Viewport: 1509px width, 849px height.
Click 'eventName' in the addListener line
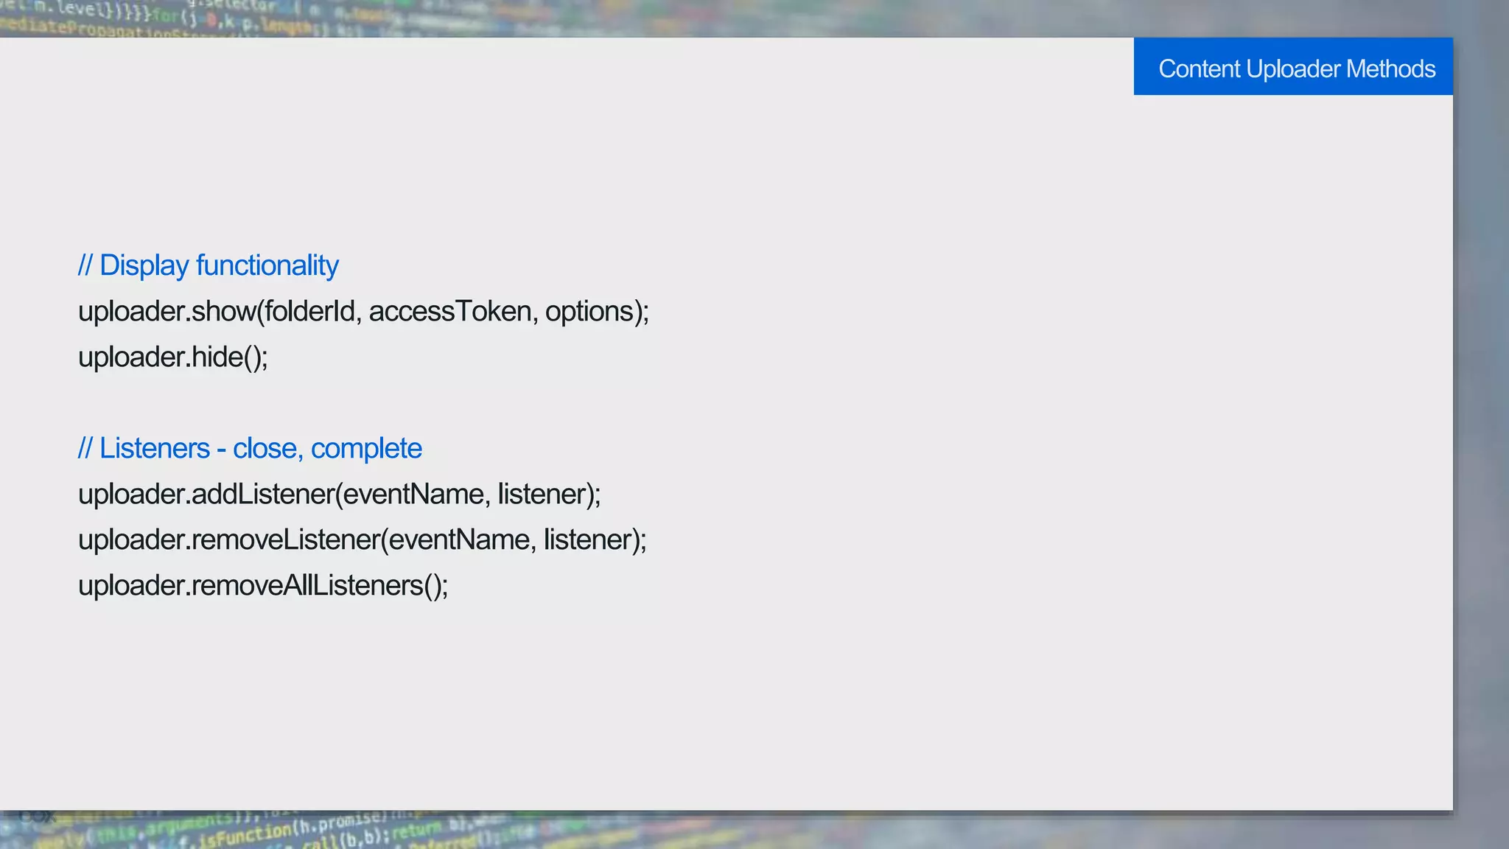(x=413, y=494)
